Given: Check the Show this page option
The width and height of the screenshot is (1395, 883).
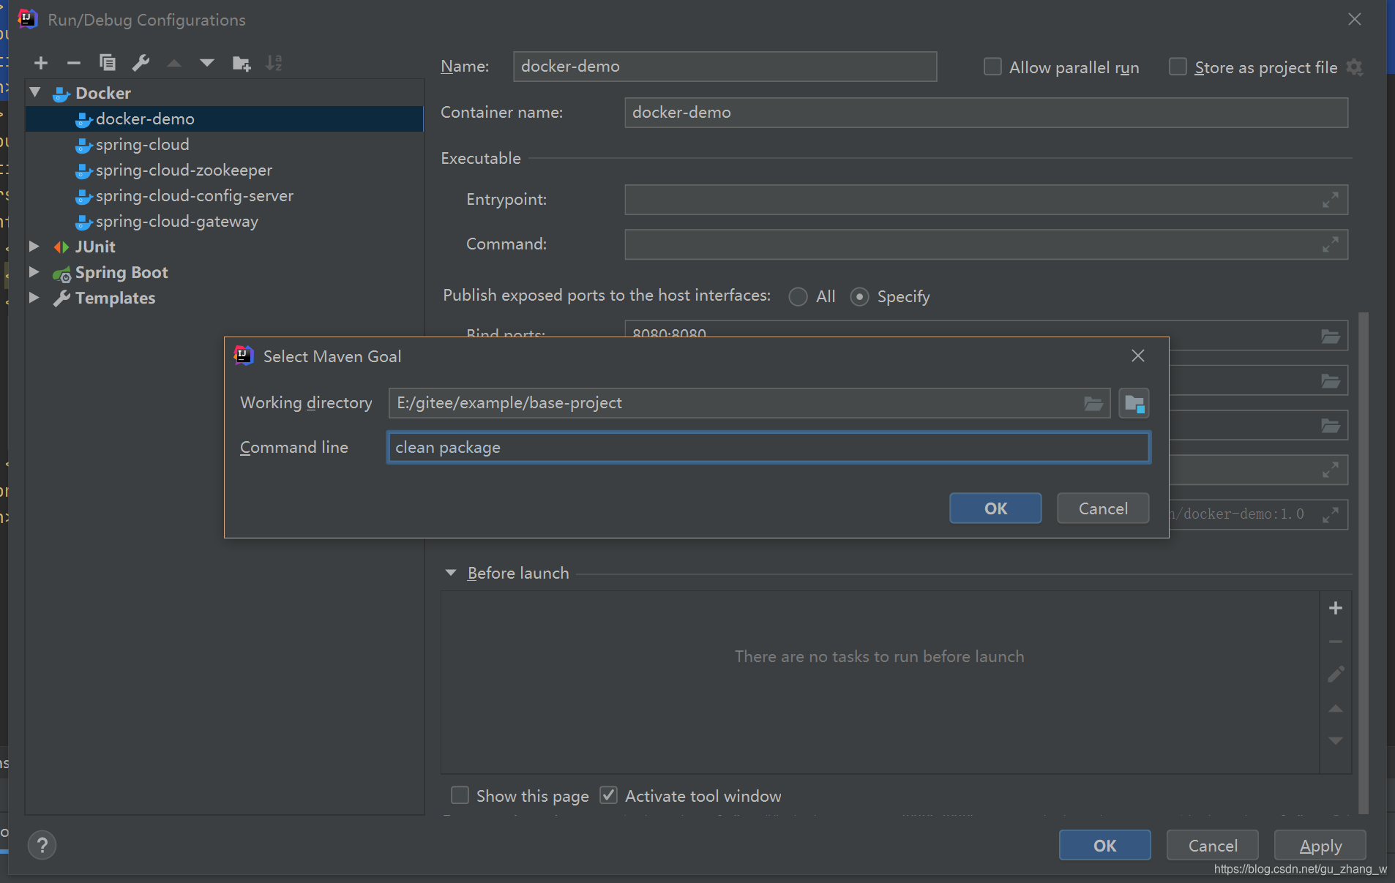Looking at the screenshot, I should (460, 795).
